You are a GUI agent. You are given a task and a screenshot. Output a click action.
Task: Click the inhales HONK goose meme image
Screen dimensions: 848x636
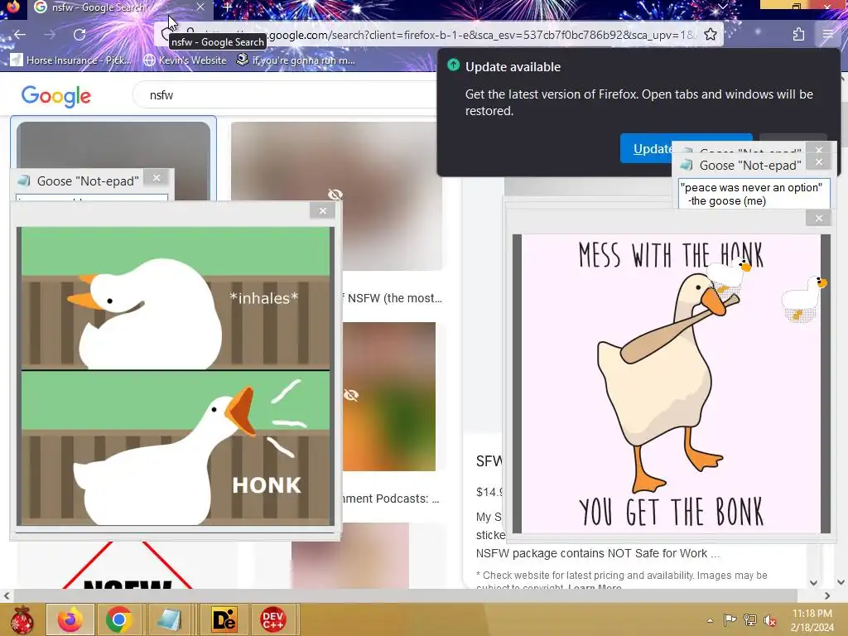tap(176, 376)
